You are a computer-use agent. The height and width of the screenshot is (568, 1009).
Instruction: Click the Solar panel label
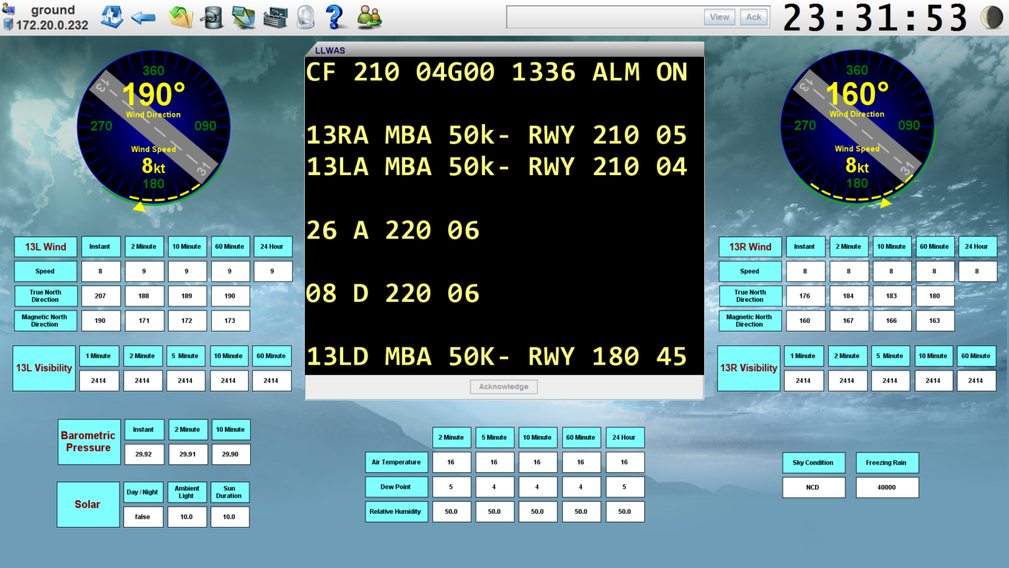tap(87, 504)
